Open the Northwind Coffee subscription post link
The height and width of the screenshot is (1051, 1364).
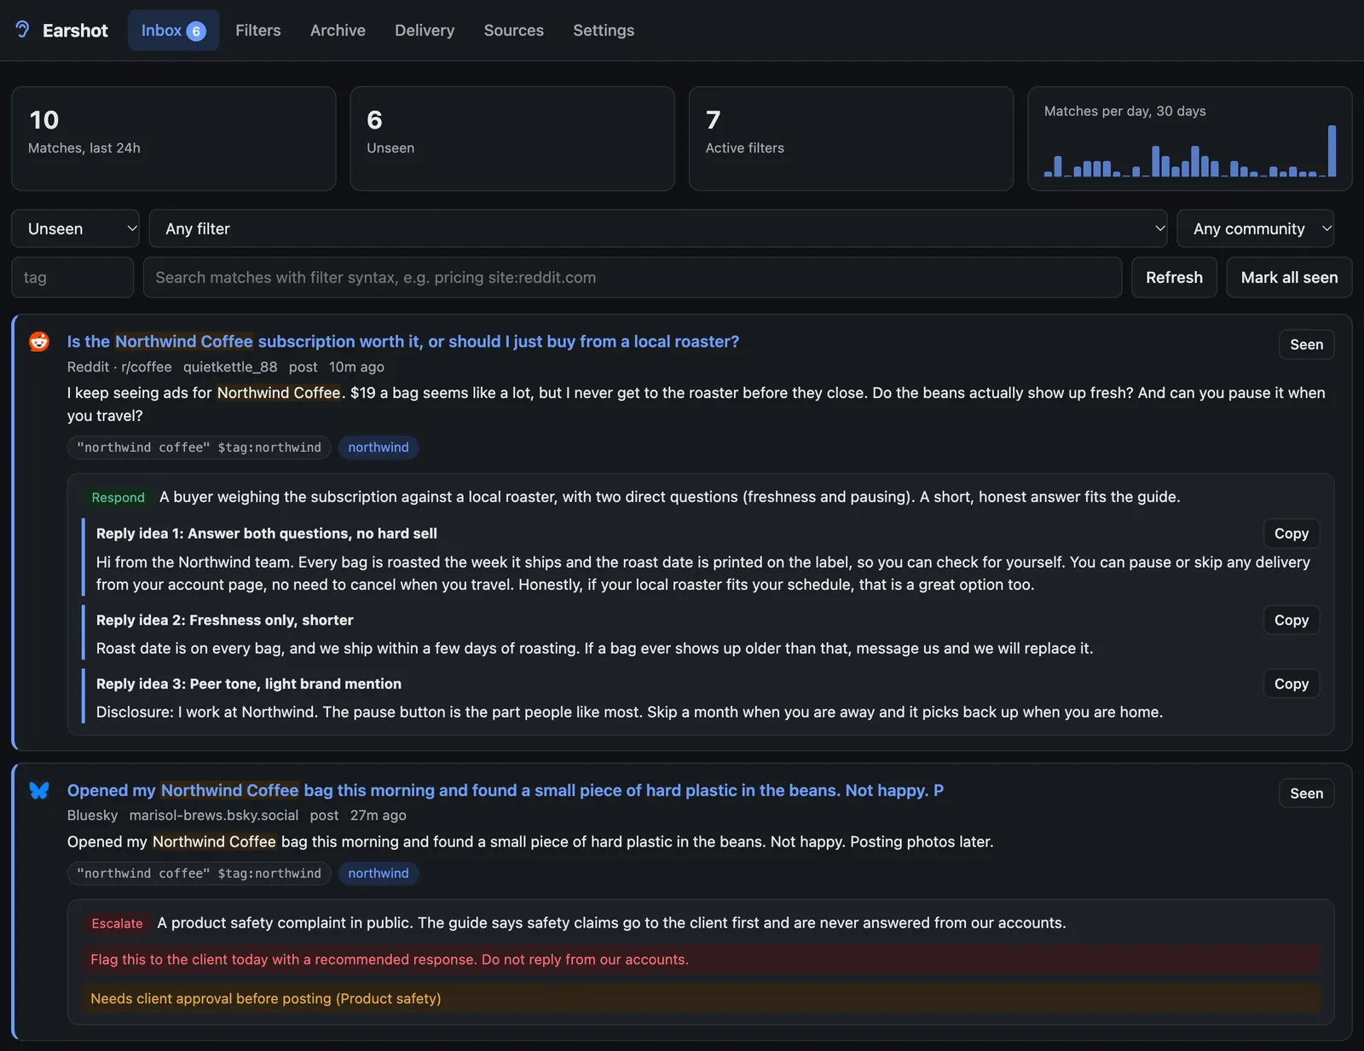pyautogui.click(x=403, y=341)
